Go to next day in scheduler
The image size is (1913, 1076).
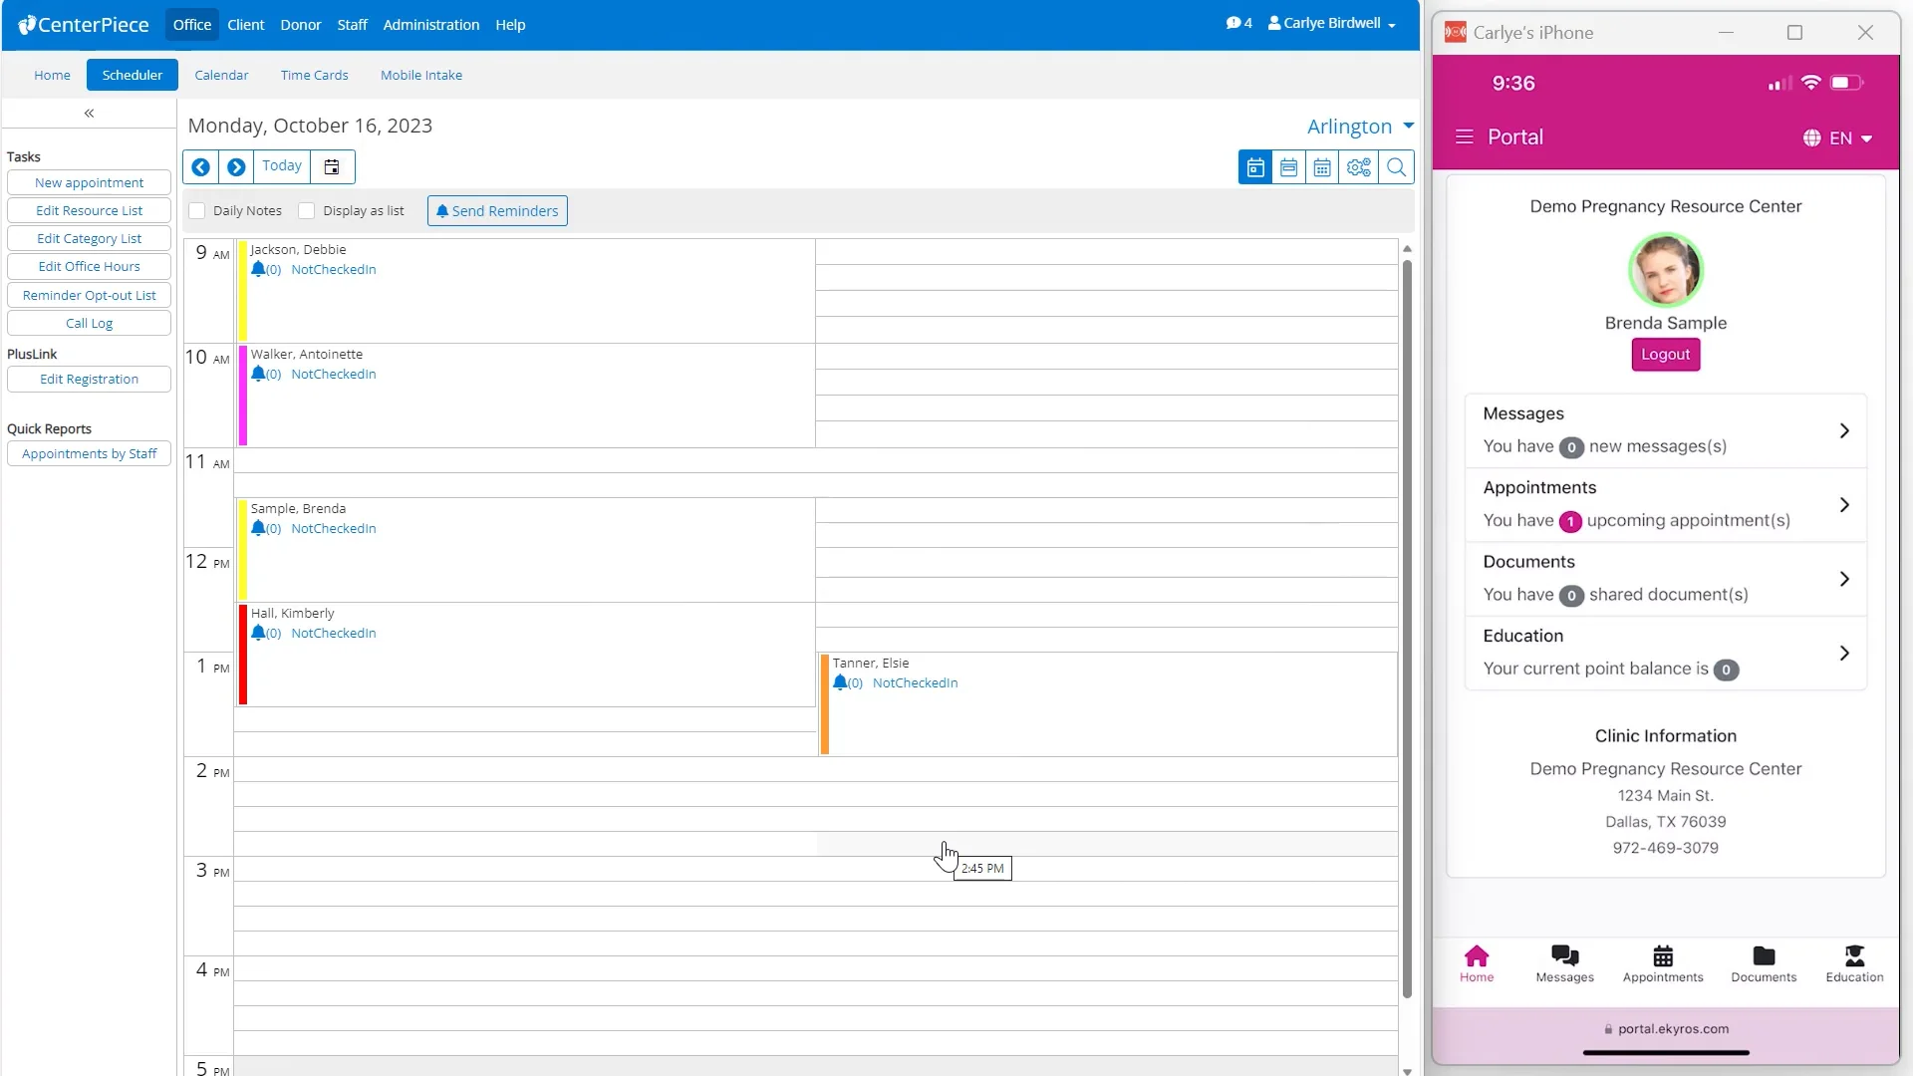(236, 167)
